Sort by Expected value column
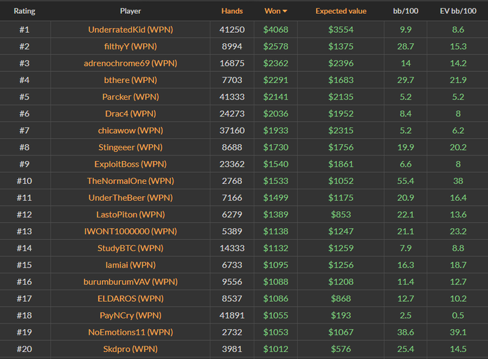 coord(340,11)
